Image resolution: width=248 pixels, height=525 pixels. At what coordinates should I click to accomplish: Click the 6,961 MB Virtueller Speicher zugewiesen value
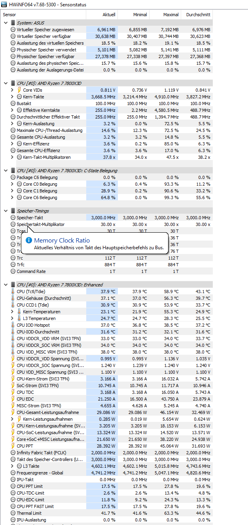106,30
